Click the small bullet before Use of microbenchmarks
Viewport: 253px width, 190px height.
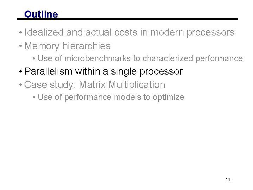(34, 58)
